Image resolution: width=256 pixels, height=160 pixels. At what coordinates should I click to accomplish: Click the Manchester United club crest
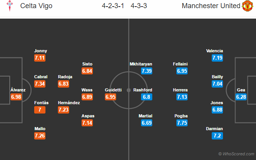[247, 6]
